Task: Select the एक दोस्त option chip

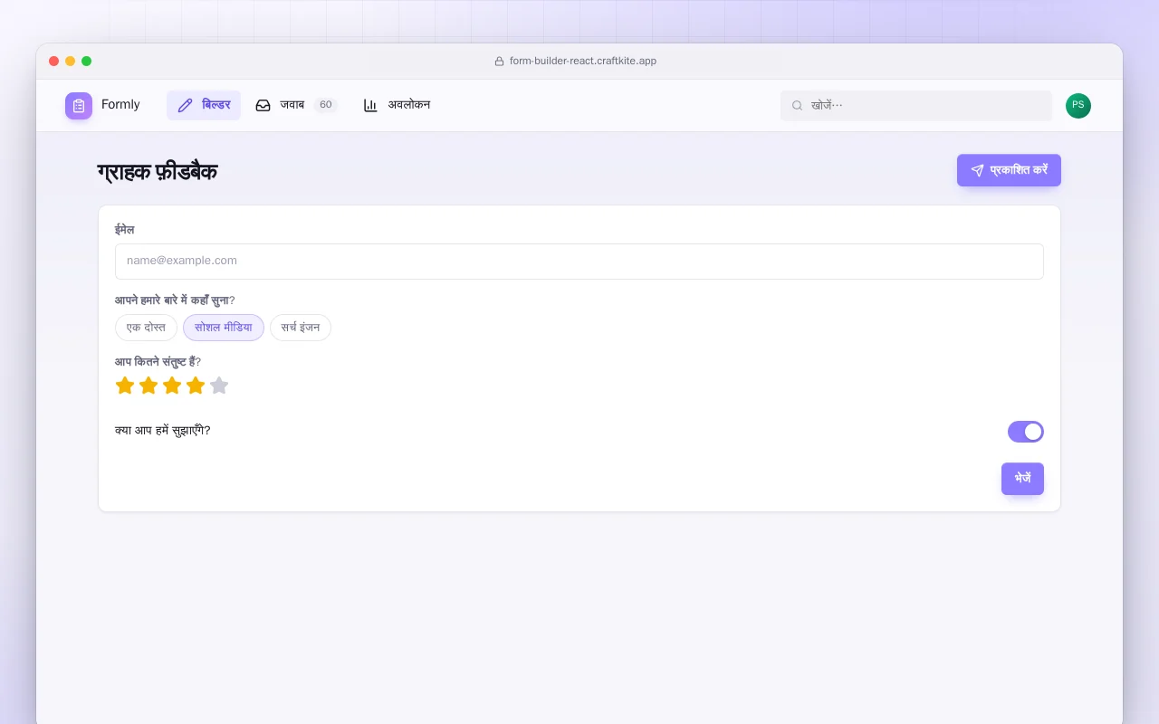Action: point(146,328)
